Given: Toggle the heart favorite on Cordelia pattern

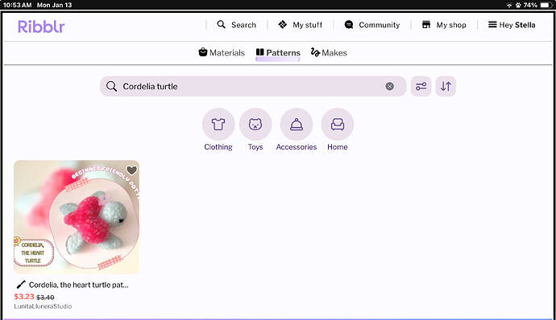Looking at the screenshot, I should 131,170.
